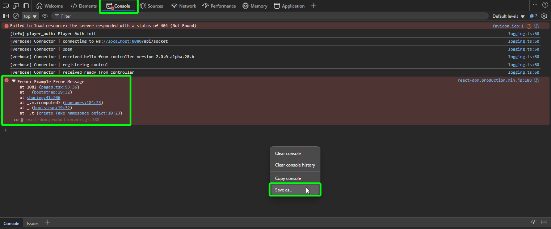Toggle the Activity Bar dock location icon
The width and height of the screenshot is (551, 229).
click(26, 6)
